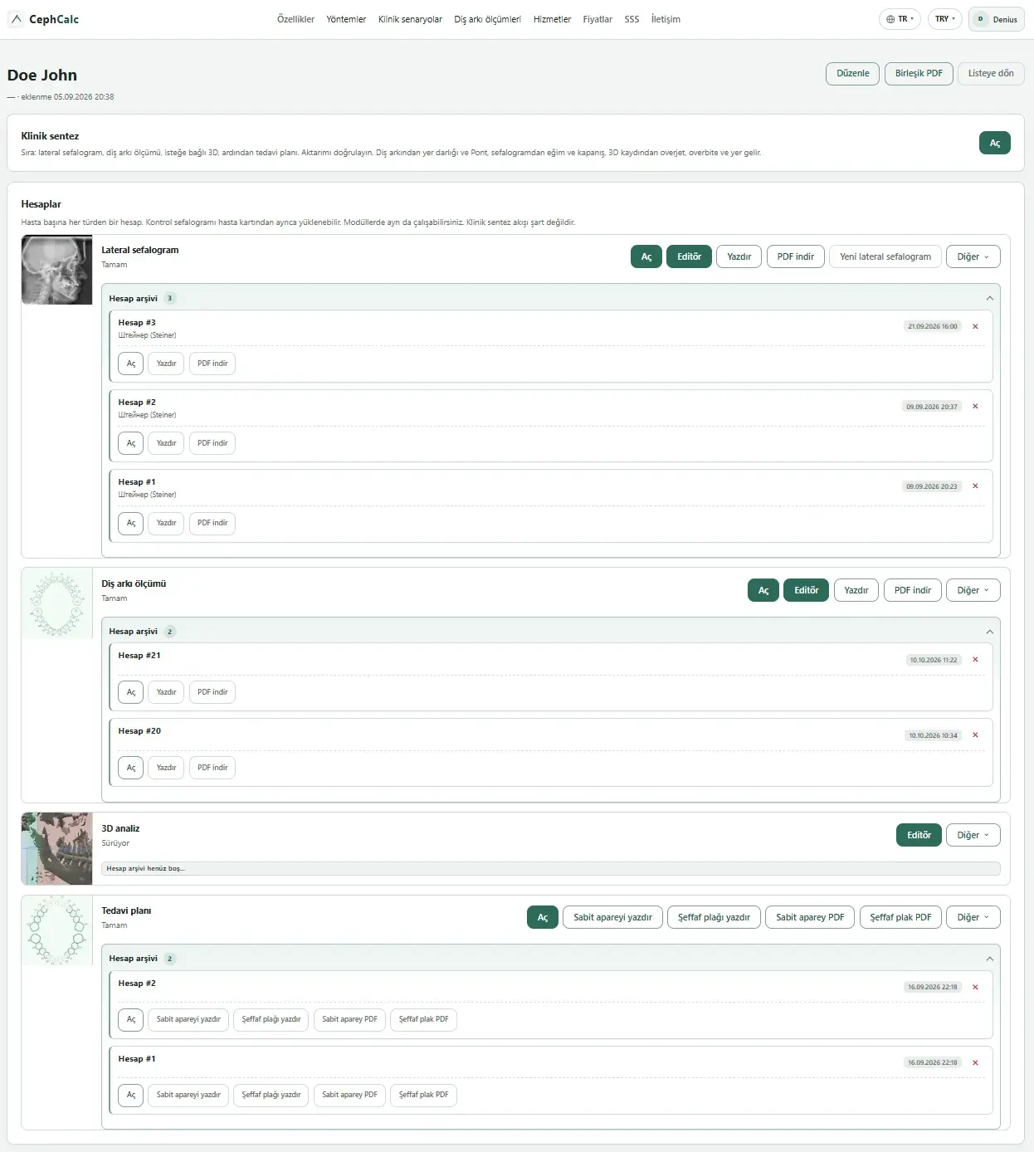
Task: Delete Hesap #1 dated 09.09.2026 20:23
Action: pyautogui.click(x=975, y=486)
